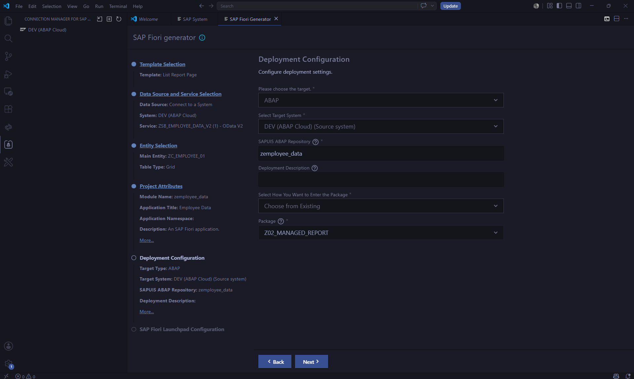Viewport: 634px width, 379px height.
Task: Click the Customize Layout icon
Action: (550, 6)
